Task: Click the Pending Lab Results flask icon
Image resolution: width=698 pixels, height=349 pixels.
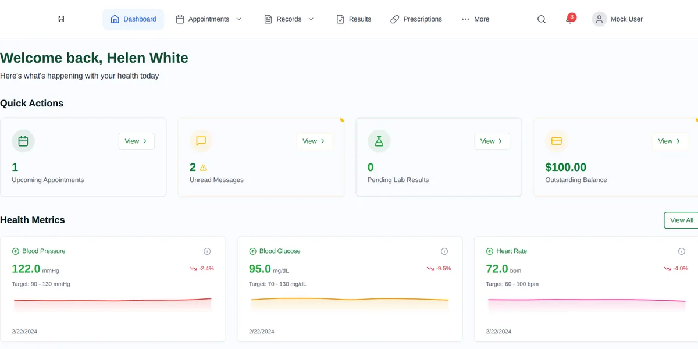Action: pos(379,141)
